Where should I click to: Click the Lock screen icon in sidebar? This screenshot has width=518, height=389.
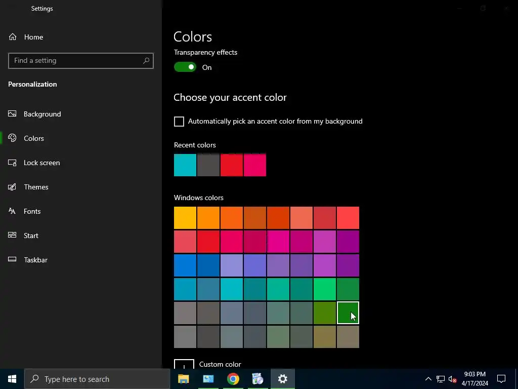[x=12, y=163]
